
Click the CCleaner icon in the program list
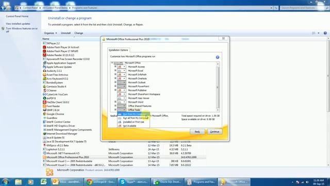pyautogui.click(x=44, y=90)
